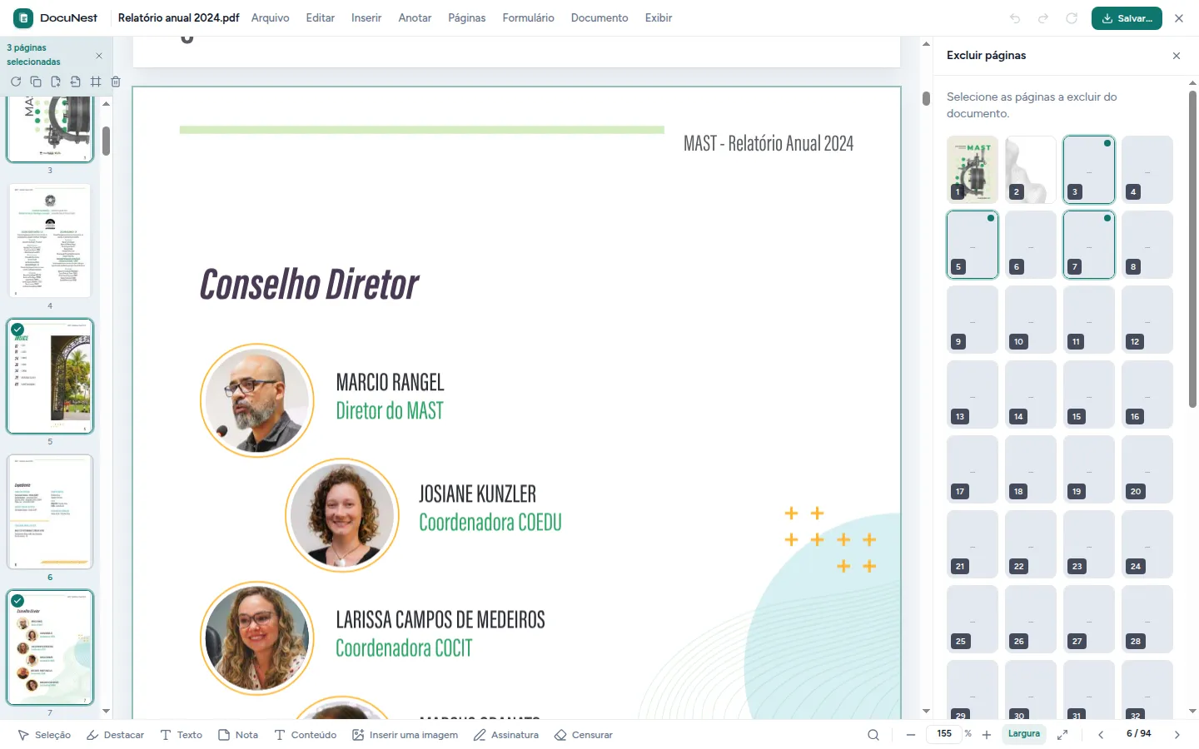This screenshot has height=749, width=1199.
Task: Click Inserir uma imagem tool
Action: 405,735
